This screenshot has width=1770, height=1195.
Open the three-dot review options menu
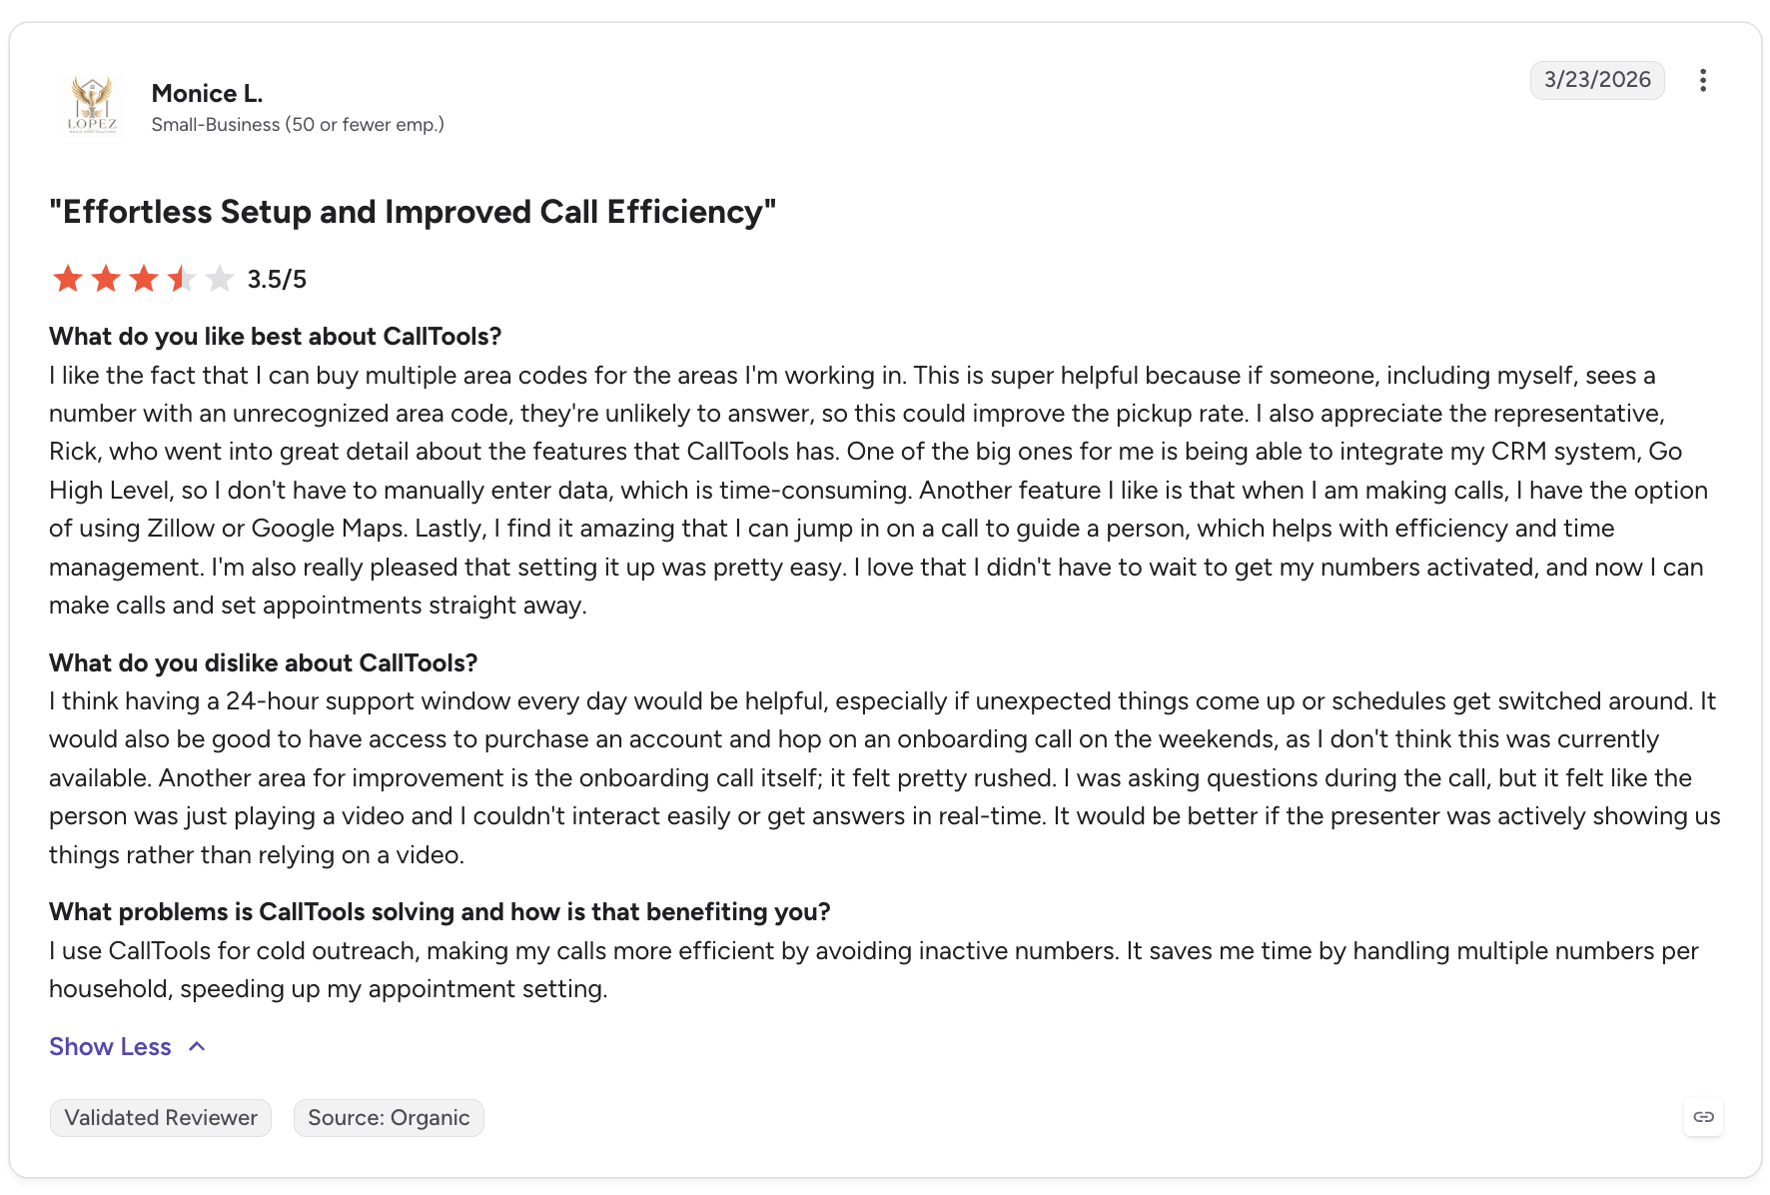(1703, 80)
